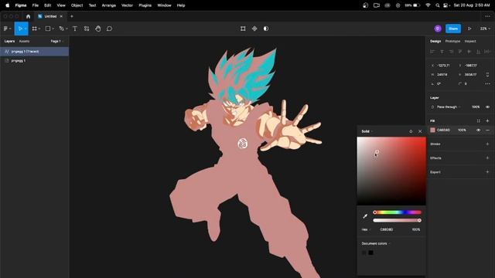Click the fill color swatch C88D8D
The image size is (495, 278).
tap(432, 131)
